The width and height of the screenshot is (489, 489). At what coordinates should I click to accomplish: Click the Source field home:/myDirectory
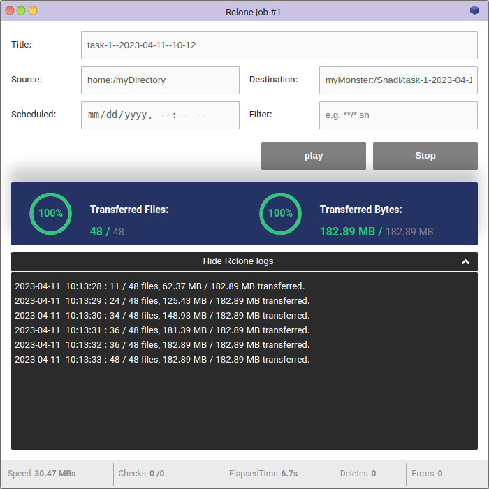pos(160,80)
